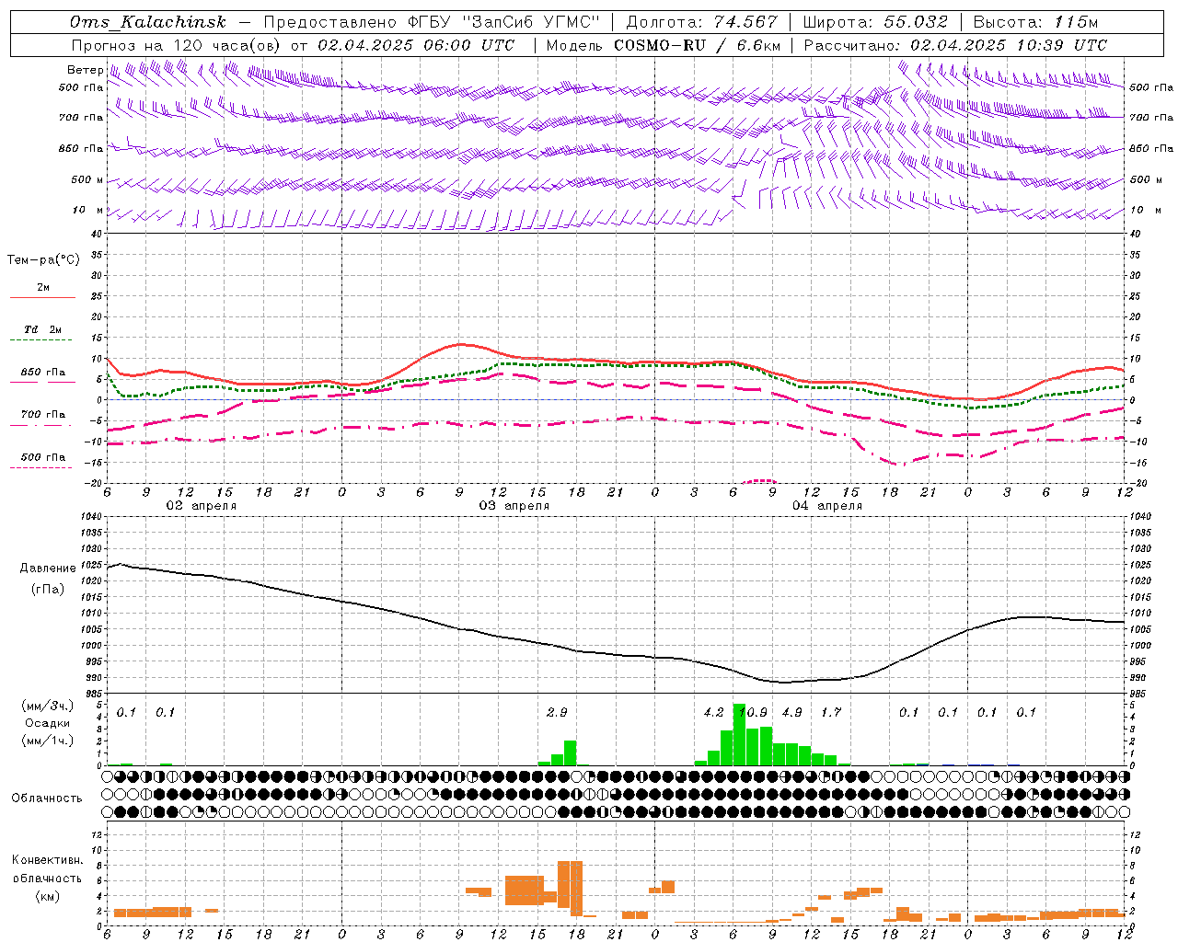Click the forecast start 02.04.2025 06:00 UTC

click(x=416, y=45)
